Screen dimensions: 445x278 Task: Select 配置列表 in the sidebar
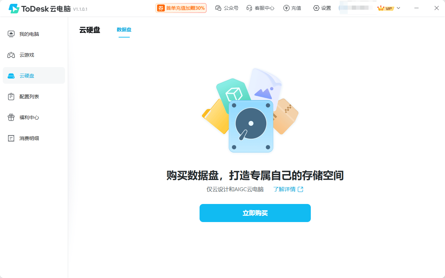tap(34, 97)
